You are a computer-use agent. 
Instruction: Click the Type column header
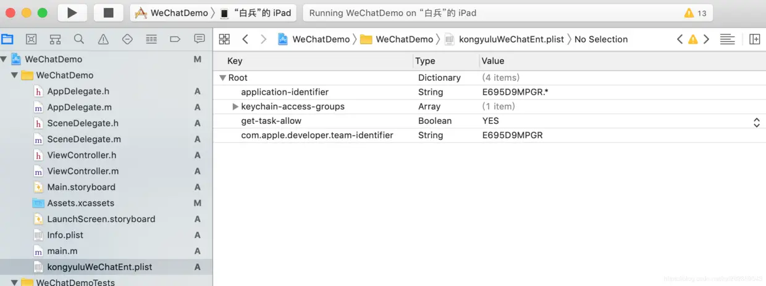(x=425, y=61)
